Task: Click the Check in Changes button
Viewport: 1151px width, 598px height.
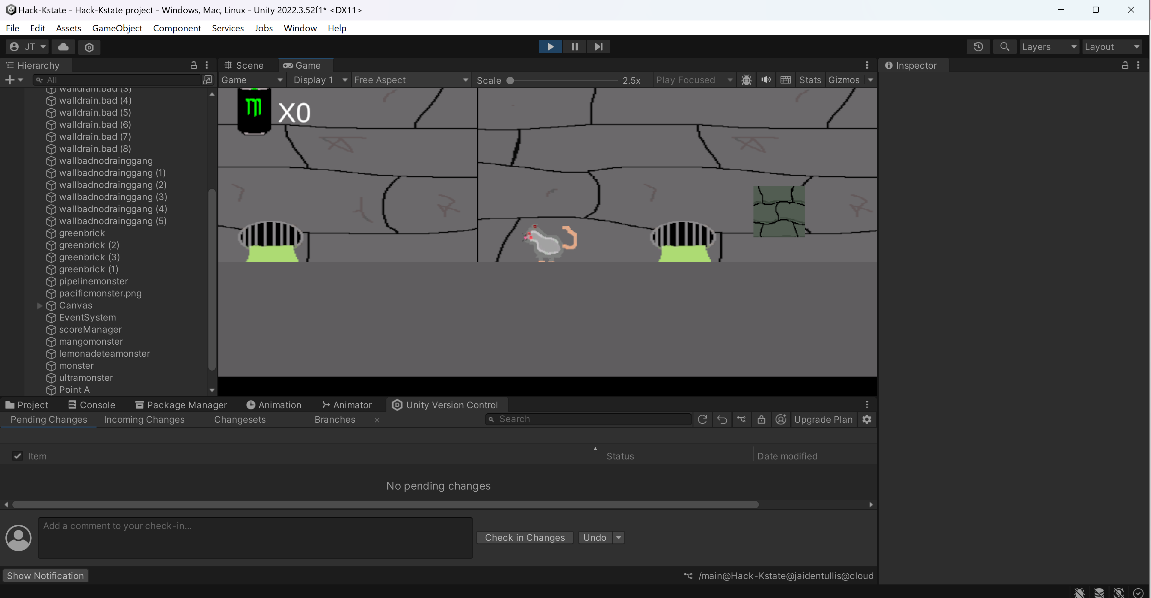Action: point(525,537)
